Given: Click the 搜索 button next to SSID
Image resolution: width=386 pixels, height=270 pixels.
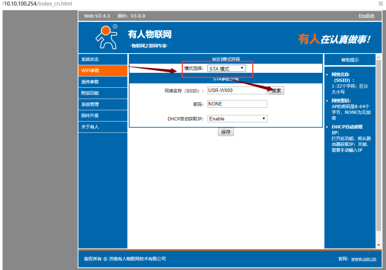Looking at the screenshot, I should [x=276, y=91].
